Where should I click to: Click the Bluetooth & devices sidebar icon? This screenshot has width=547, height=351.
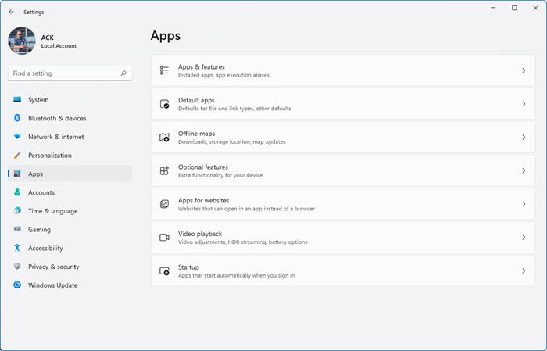pos(17,118)
